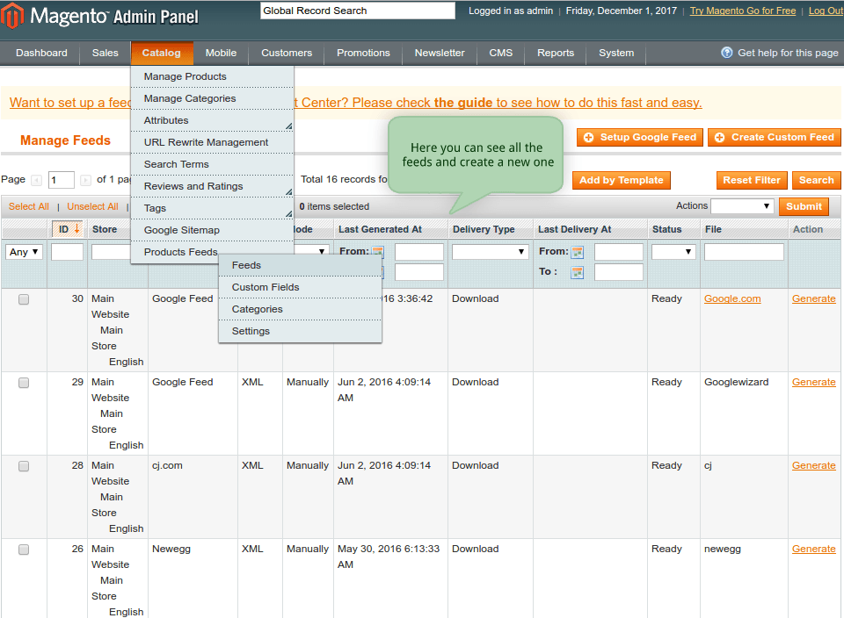Viewport: 844px width, 618px height.
Task: Open the Google.com file link
Action: pos(732,298)
